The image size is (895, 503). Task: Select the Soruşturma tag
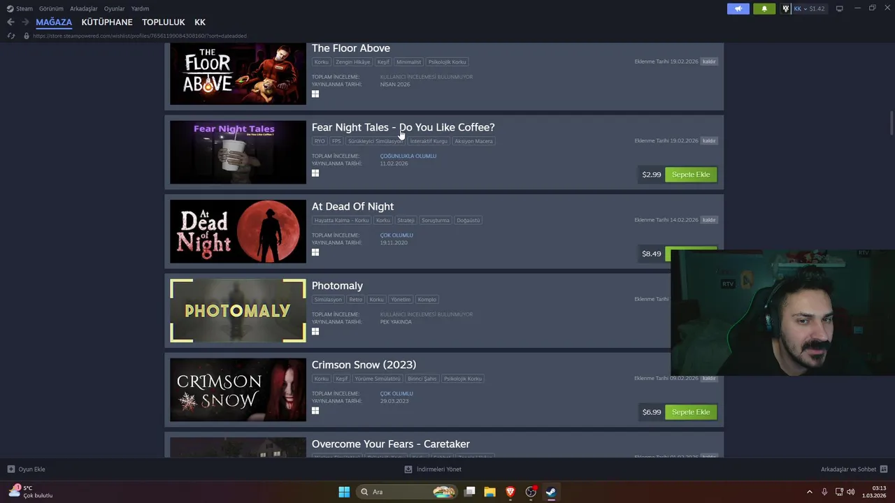436,220
